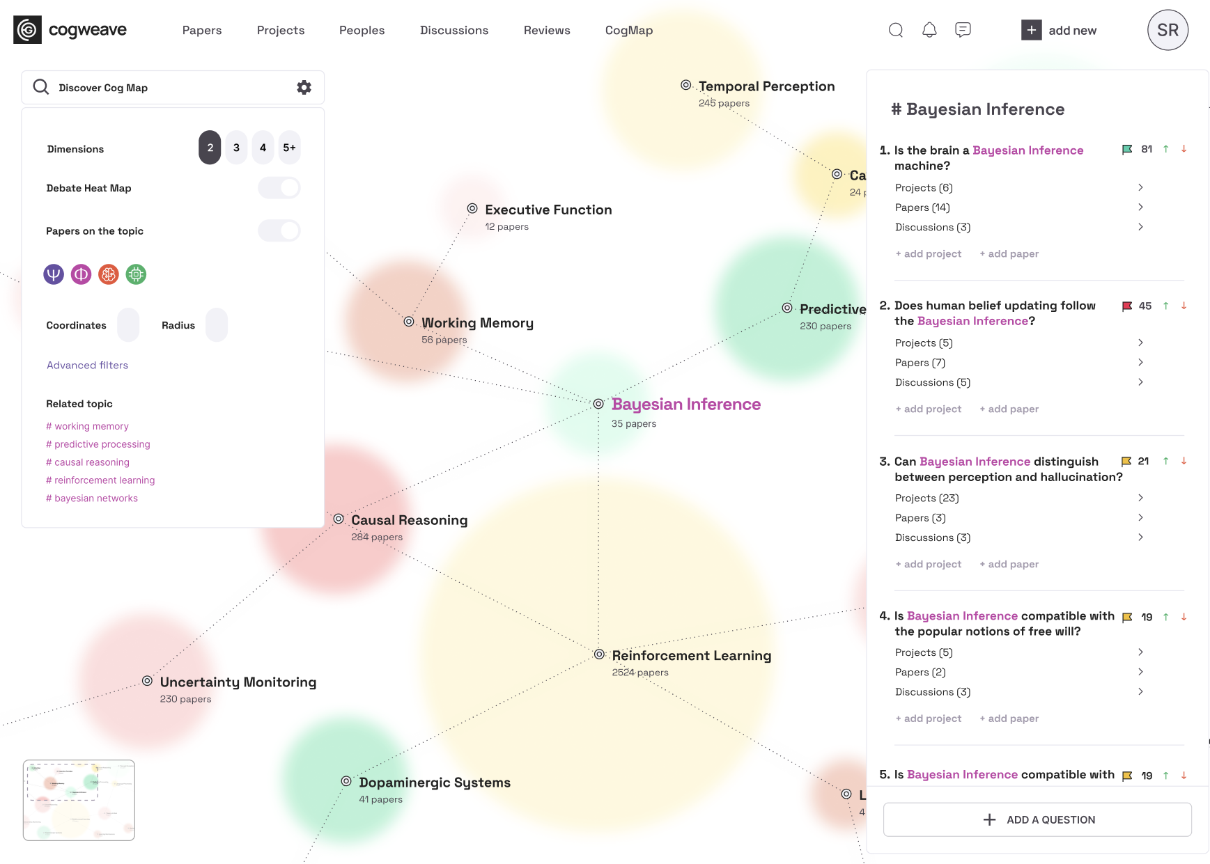Go to the Reviews menu
This screenshot has height=864, width=1210.
pyautogui.click(x=547, y=31)
